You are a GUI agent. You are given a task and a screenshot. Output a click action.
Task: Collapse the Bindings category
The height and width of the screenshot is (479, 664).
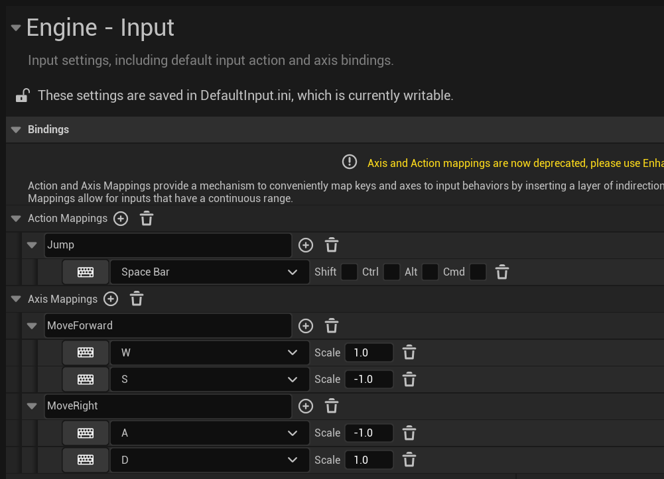click(x=16, y=130)
